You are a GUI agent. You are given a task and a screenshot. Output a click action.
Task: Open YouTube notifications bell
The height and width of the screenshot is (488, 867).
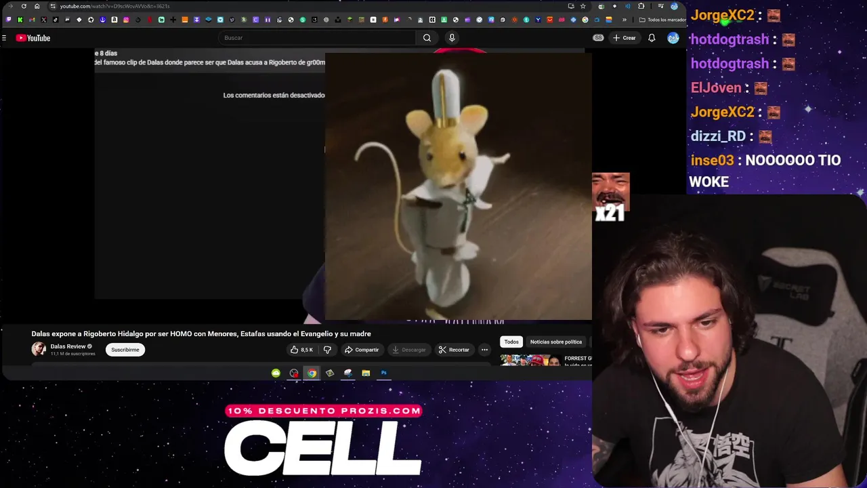(x=652, y=38)
